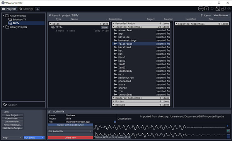Image resolution: width=232 pixels, height=141 pixels.
Task: Click Master With CloudBounce button
Action: click(x=70, y=125)
